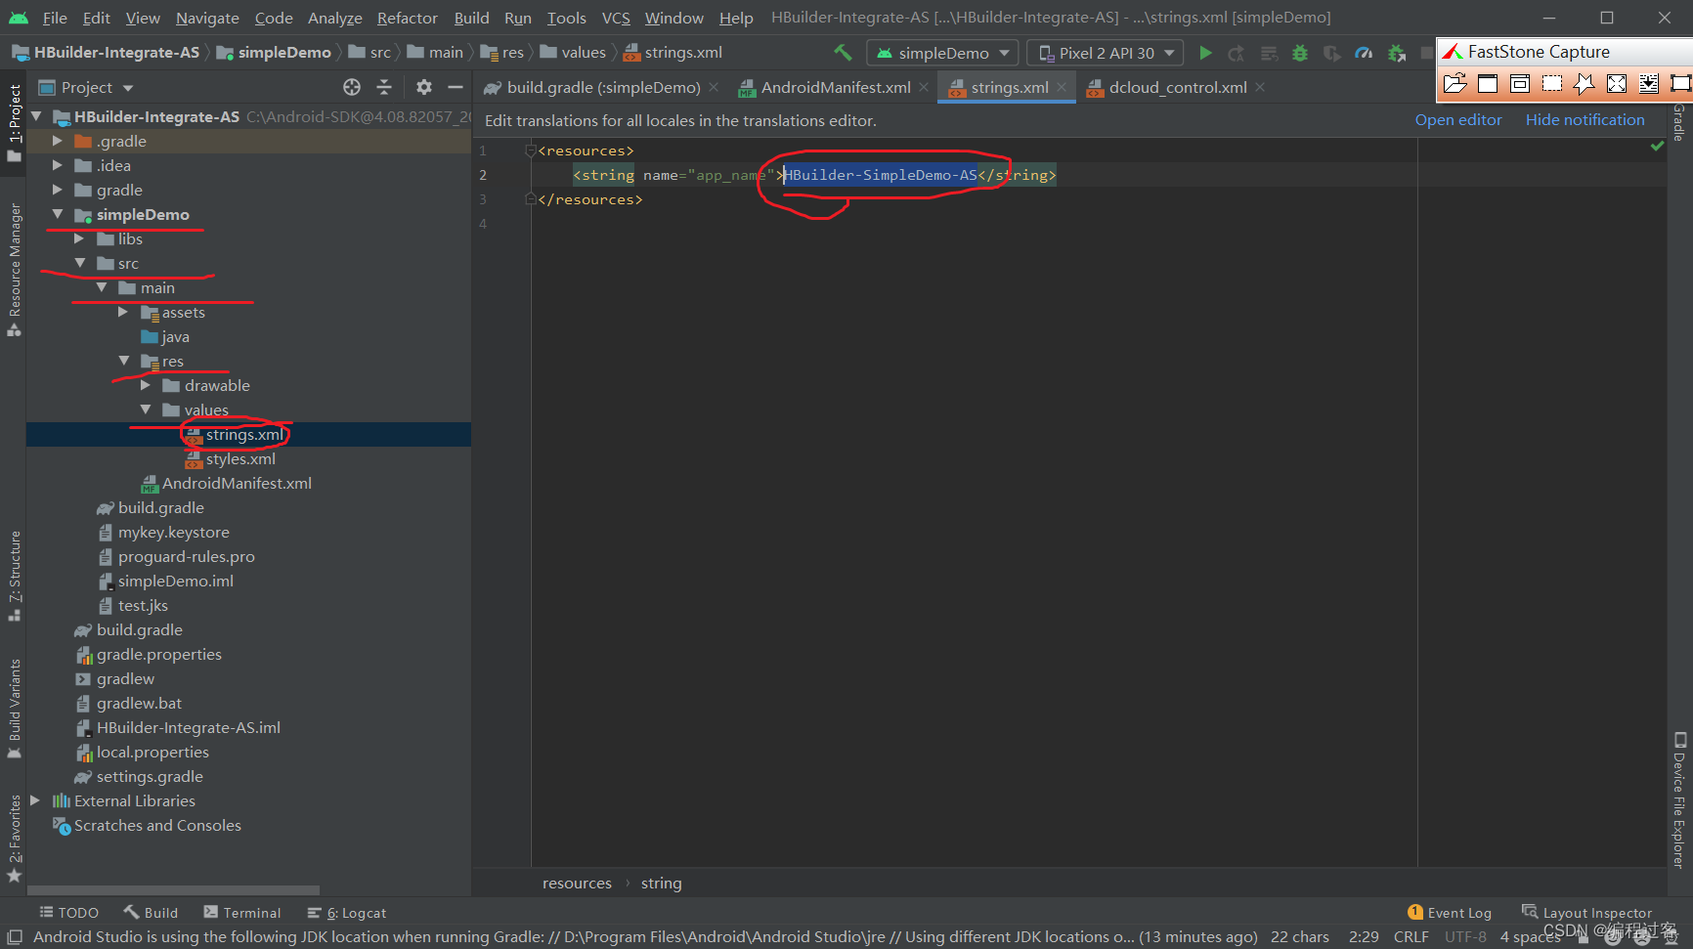Click the Collapse All icon in Project panel
The image size is (1693, 949).
(x=384, y=87)
